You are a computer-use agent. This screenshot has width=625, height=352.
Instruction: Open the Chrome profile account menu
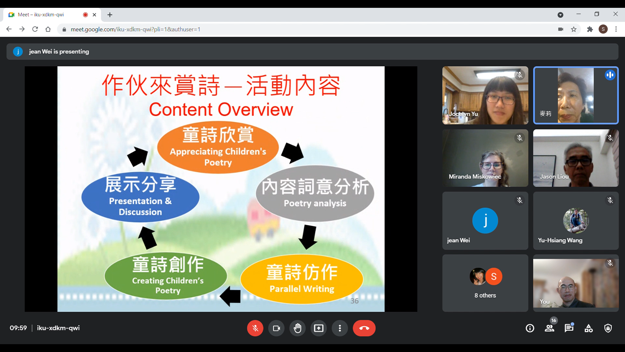click(x=603, y=29)
